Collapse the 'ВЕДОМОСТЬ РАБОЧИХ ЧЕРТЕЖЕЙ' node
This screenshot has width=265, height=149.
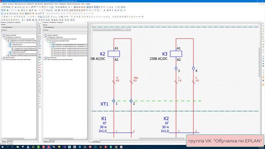(6, 41)
